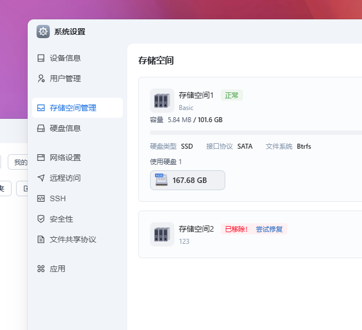Click the 存储空间2 server rack icon
This screenshot has height=330, width=362.
(162, 234)
